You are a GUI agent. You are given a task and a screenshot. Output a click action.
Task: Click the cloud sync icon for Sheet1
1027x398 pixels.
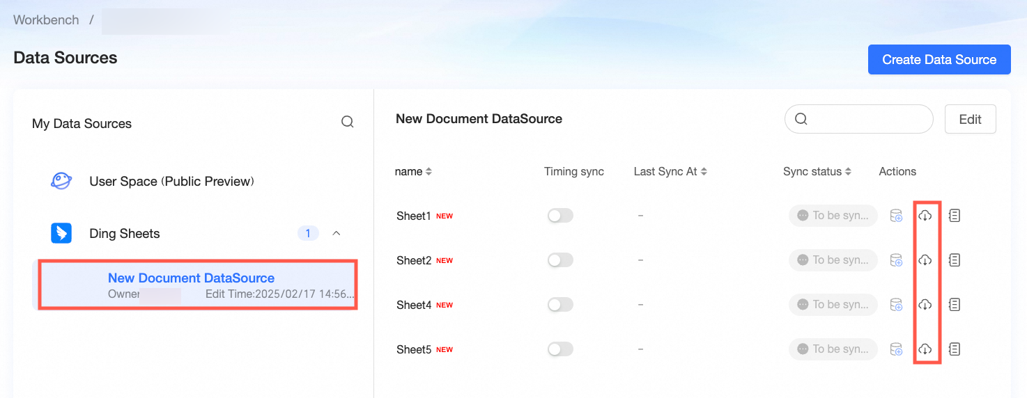click(x=925, y=216)
